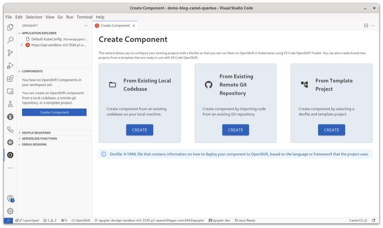Open the Terminal menu
This screenshot has width=383, height=228.
coord(85,17)
